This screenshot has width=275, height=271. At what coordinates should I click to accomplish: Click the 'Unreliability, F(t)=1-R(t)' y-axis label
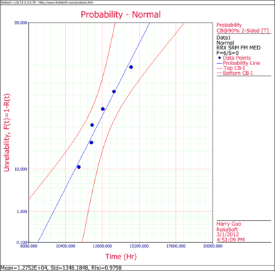7,132
